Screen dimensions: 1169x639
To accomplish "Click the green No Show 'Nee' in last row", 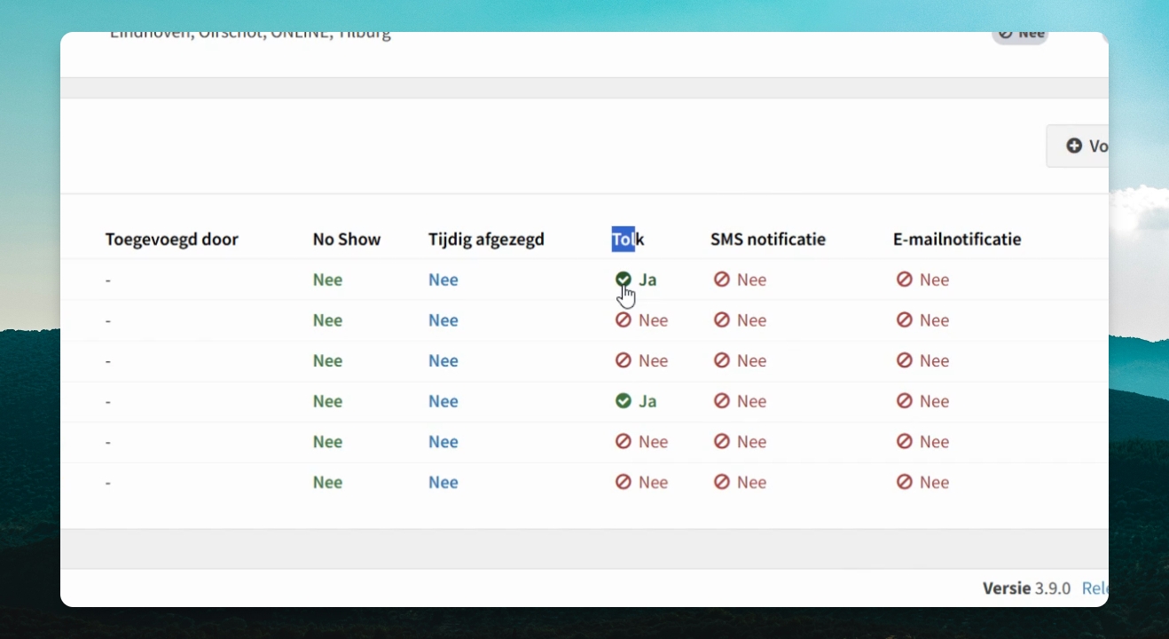I will pos(327,482).
